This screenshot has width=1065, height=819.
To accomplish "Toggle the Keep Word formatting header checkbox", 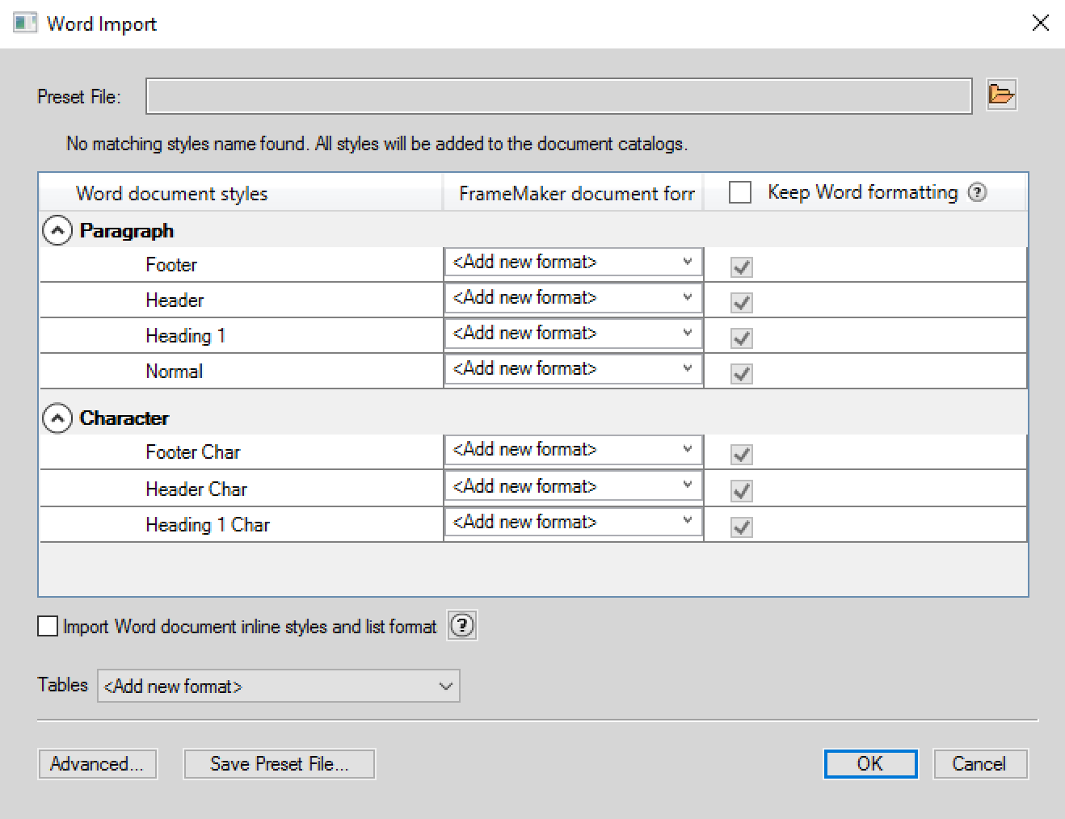I will click(739, 192).
